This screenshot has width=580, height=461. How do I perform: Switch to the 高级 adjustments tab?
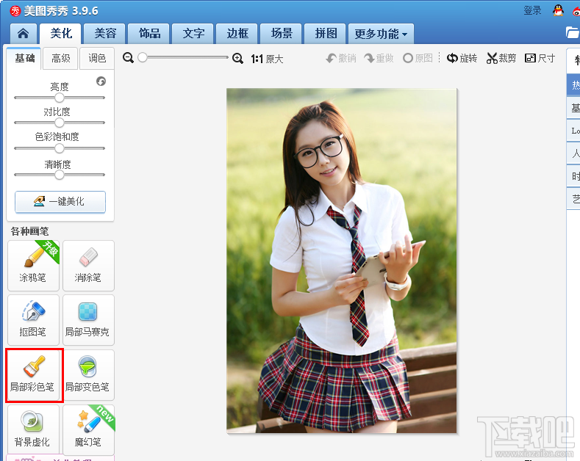pyautogui.click(x=61, y=59)
